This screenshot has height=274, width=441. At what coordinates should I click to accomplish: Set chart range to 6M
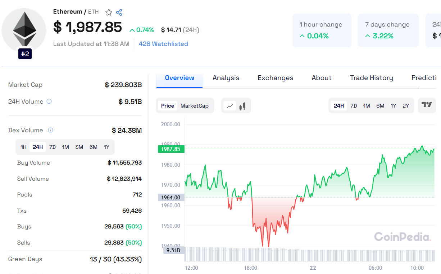coord(380,106)
